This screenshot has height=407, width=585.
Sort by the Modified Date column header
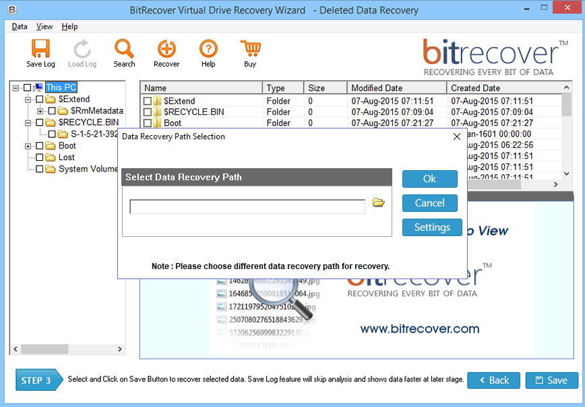[x=397, y=88]
